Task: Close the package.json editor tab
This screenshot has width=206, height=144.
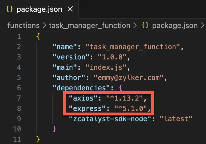Action: click(x=70, y=9)
